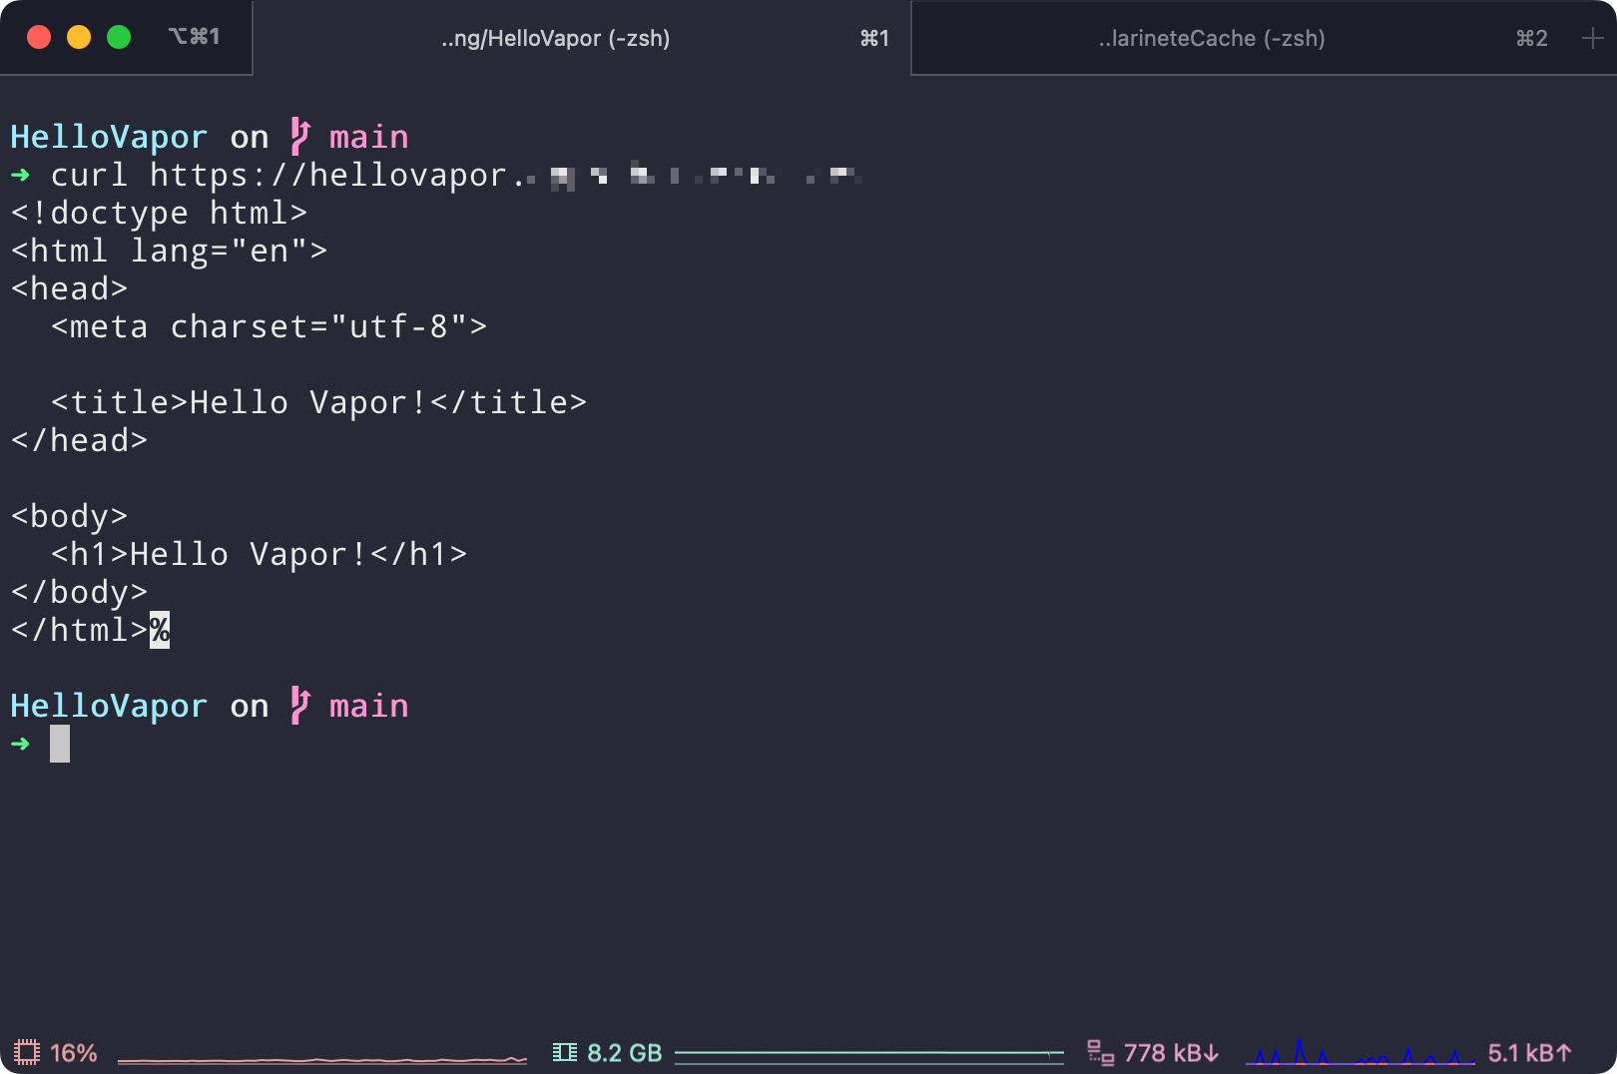This screenshot has height=1074, width=1617.
Task: Click the git branch icon above the empty prompt
Action: pos(299,706)
